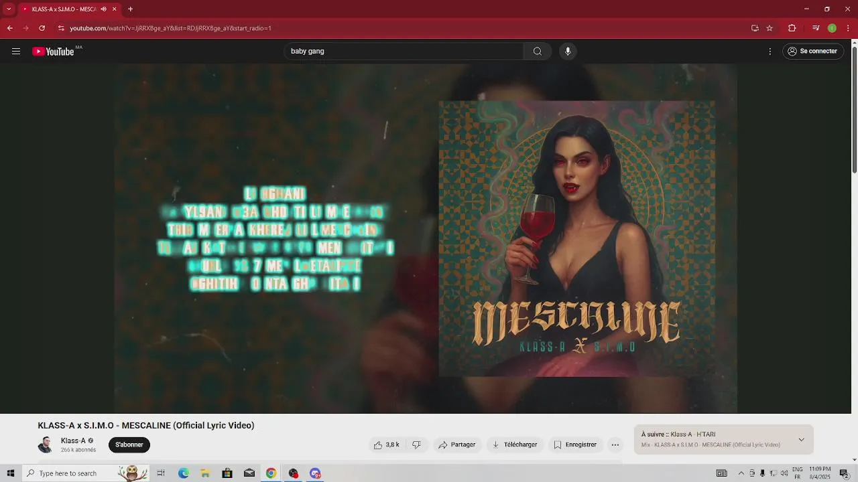
Task: Open media controls icon in Chrome toolbar
Action: point(816,28)
